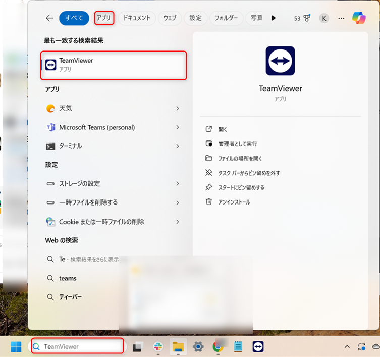Open the TeamViewer best match result

pyautogui.click(x=114, y=65)
